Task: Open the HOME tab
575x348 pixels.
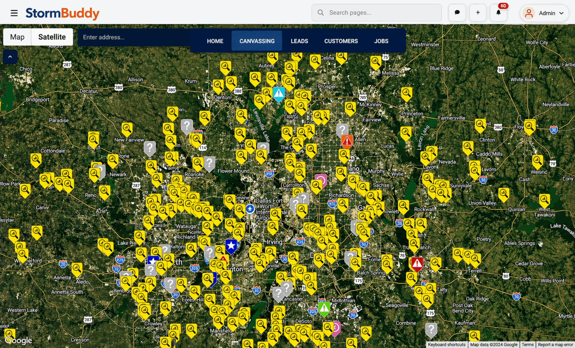Action: pyautogui.click(x=215, y=41)
